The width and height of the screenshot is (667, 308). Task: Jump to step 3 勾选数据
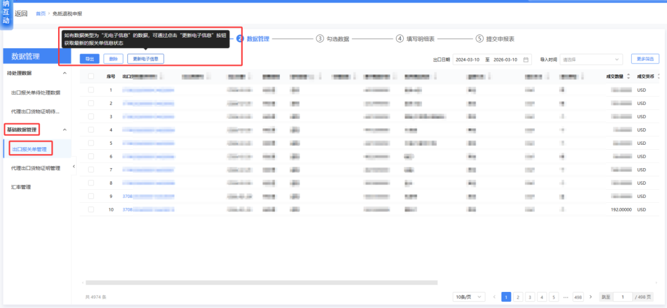click(x=333, y=39)
